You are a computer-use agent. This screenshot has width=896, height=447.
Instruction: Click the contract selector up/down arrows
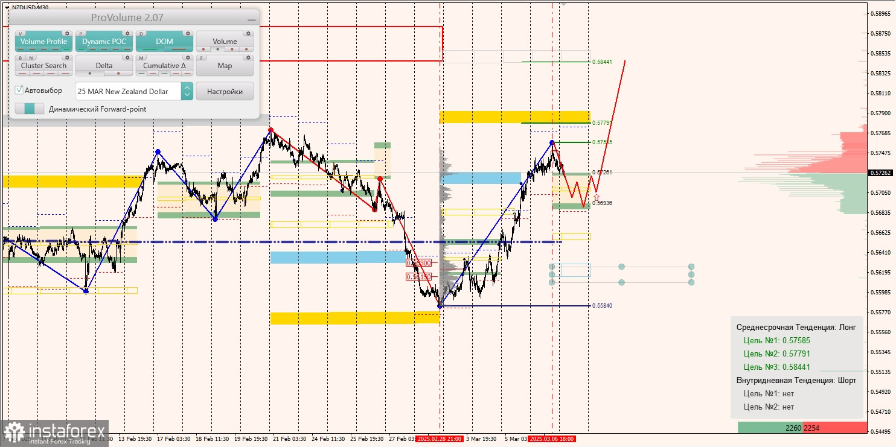tap(187, 91)
